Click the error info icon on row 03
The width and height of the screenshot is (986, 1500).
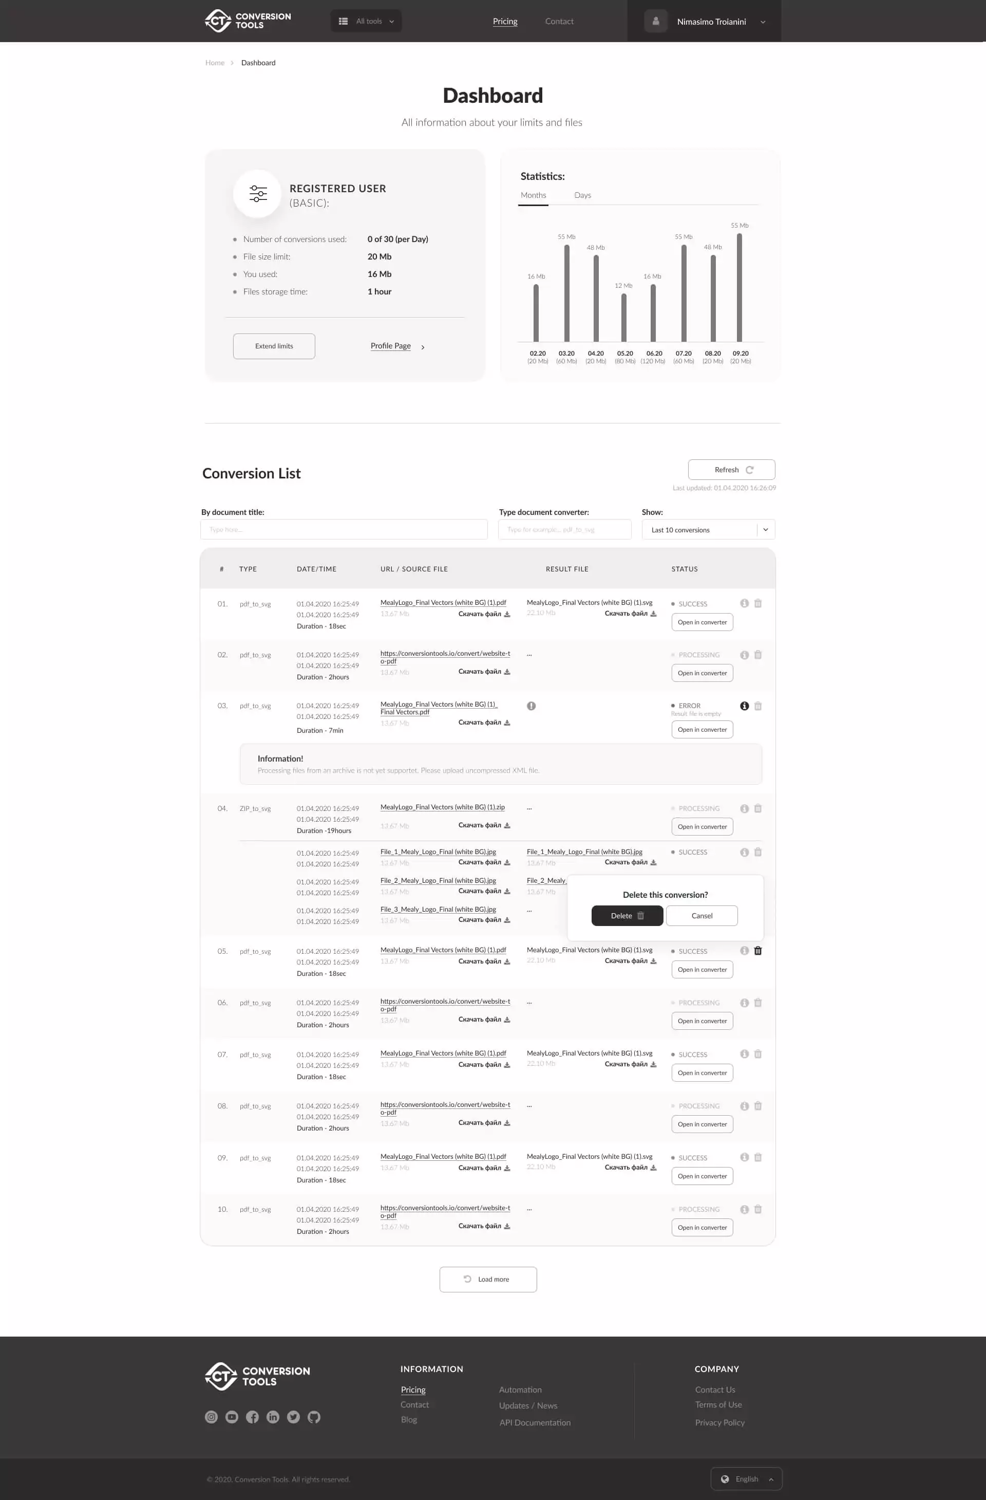coord(744,706)
